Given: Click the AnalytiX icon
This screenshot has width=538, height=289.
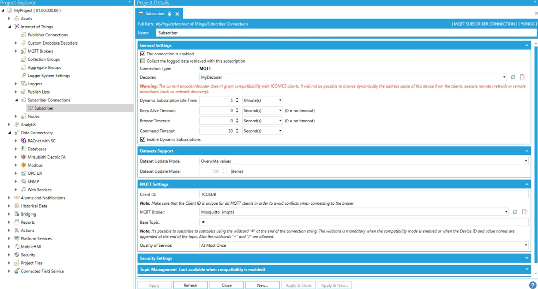Looking at the screenshot, I should click(17, 125).
